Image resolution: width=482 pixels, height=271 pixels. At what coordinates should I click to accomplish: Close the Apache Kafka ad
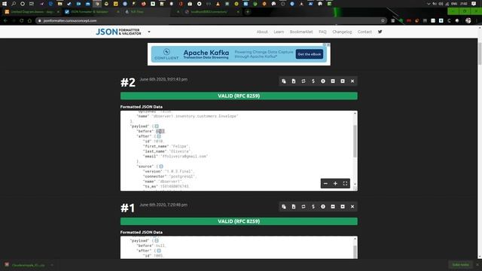pos(328,45)
